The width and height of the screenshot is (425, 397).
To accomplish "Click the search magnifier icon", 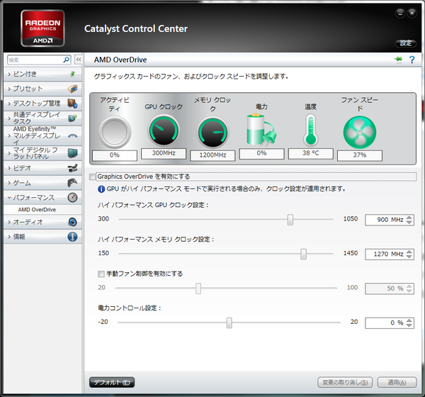I will click(66, 60).
